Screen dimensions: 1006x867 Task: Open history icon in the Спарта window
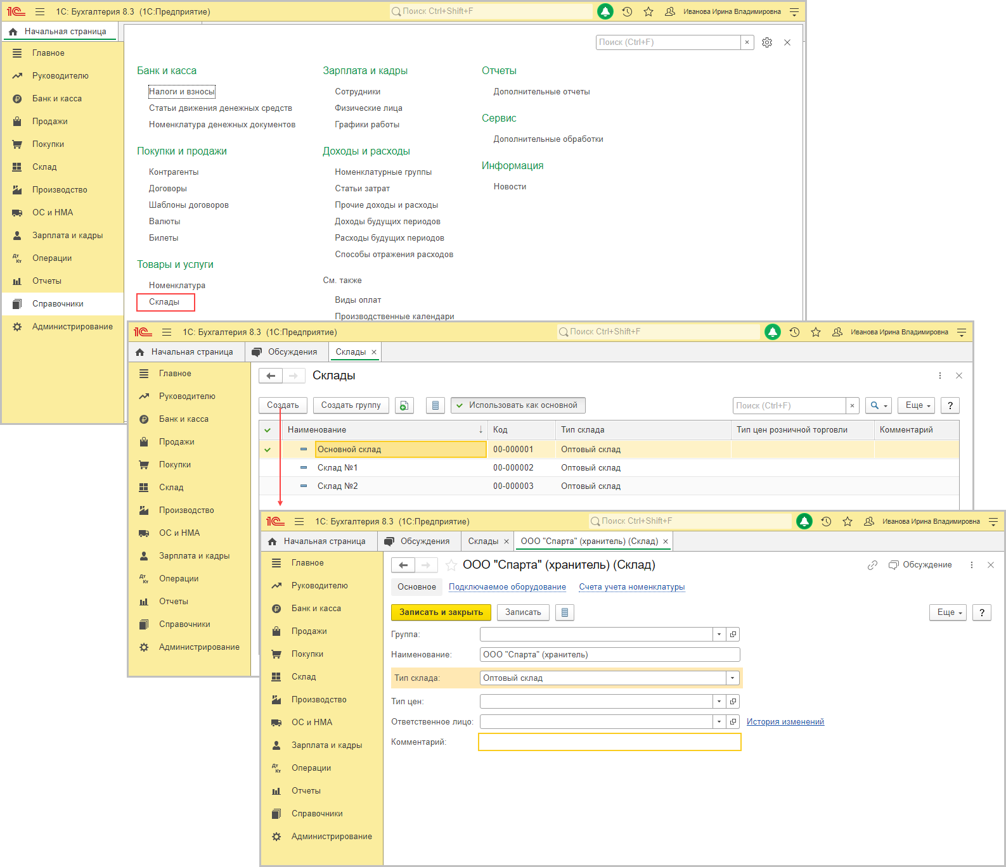pyautogui.click(x=826, y=521)
